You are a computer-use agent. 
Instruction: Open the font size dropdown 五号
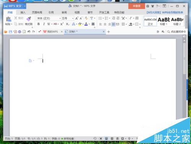coord(68,18)
